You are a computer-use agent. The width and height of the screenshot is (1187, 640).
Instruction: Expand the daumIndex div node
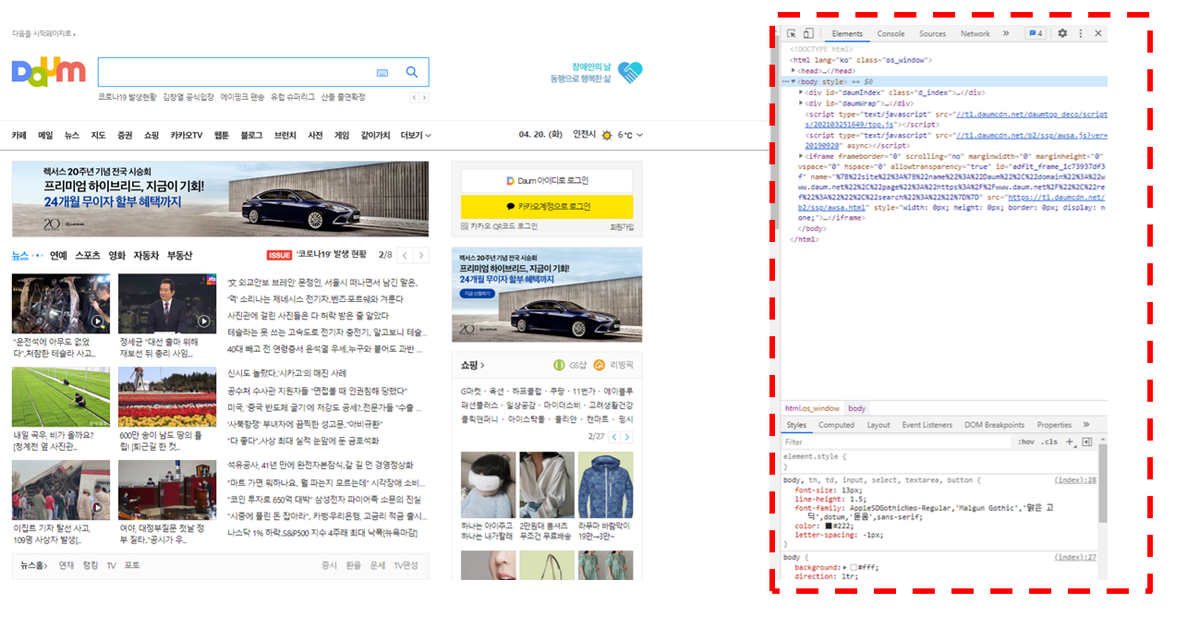pyautogui.click(x=801, y=92)
